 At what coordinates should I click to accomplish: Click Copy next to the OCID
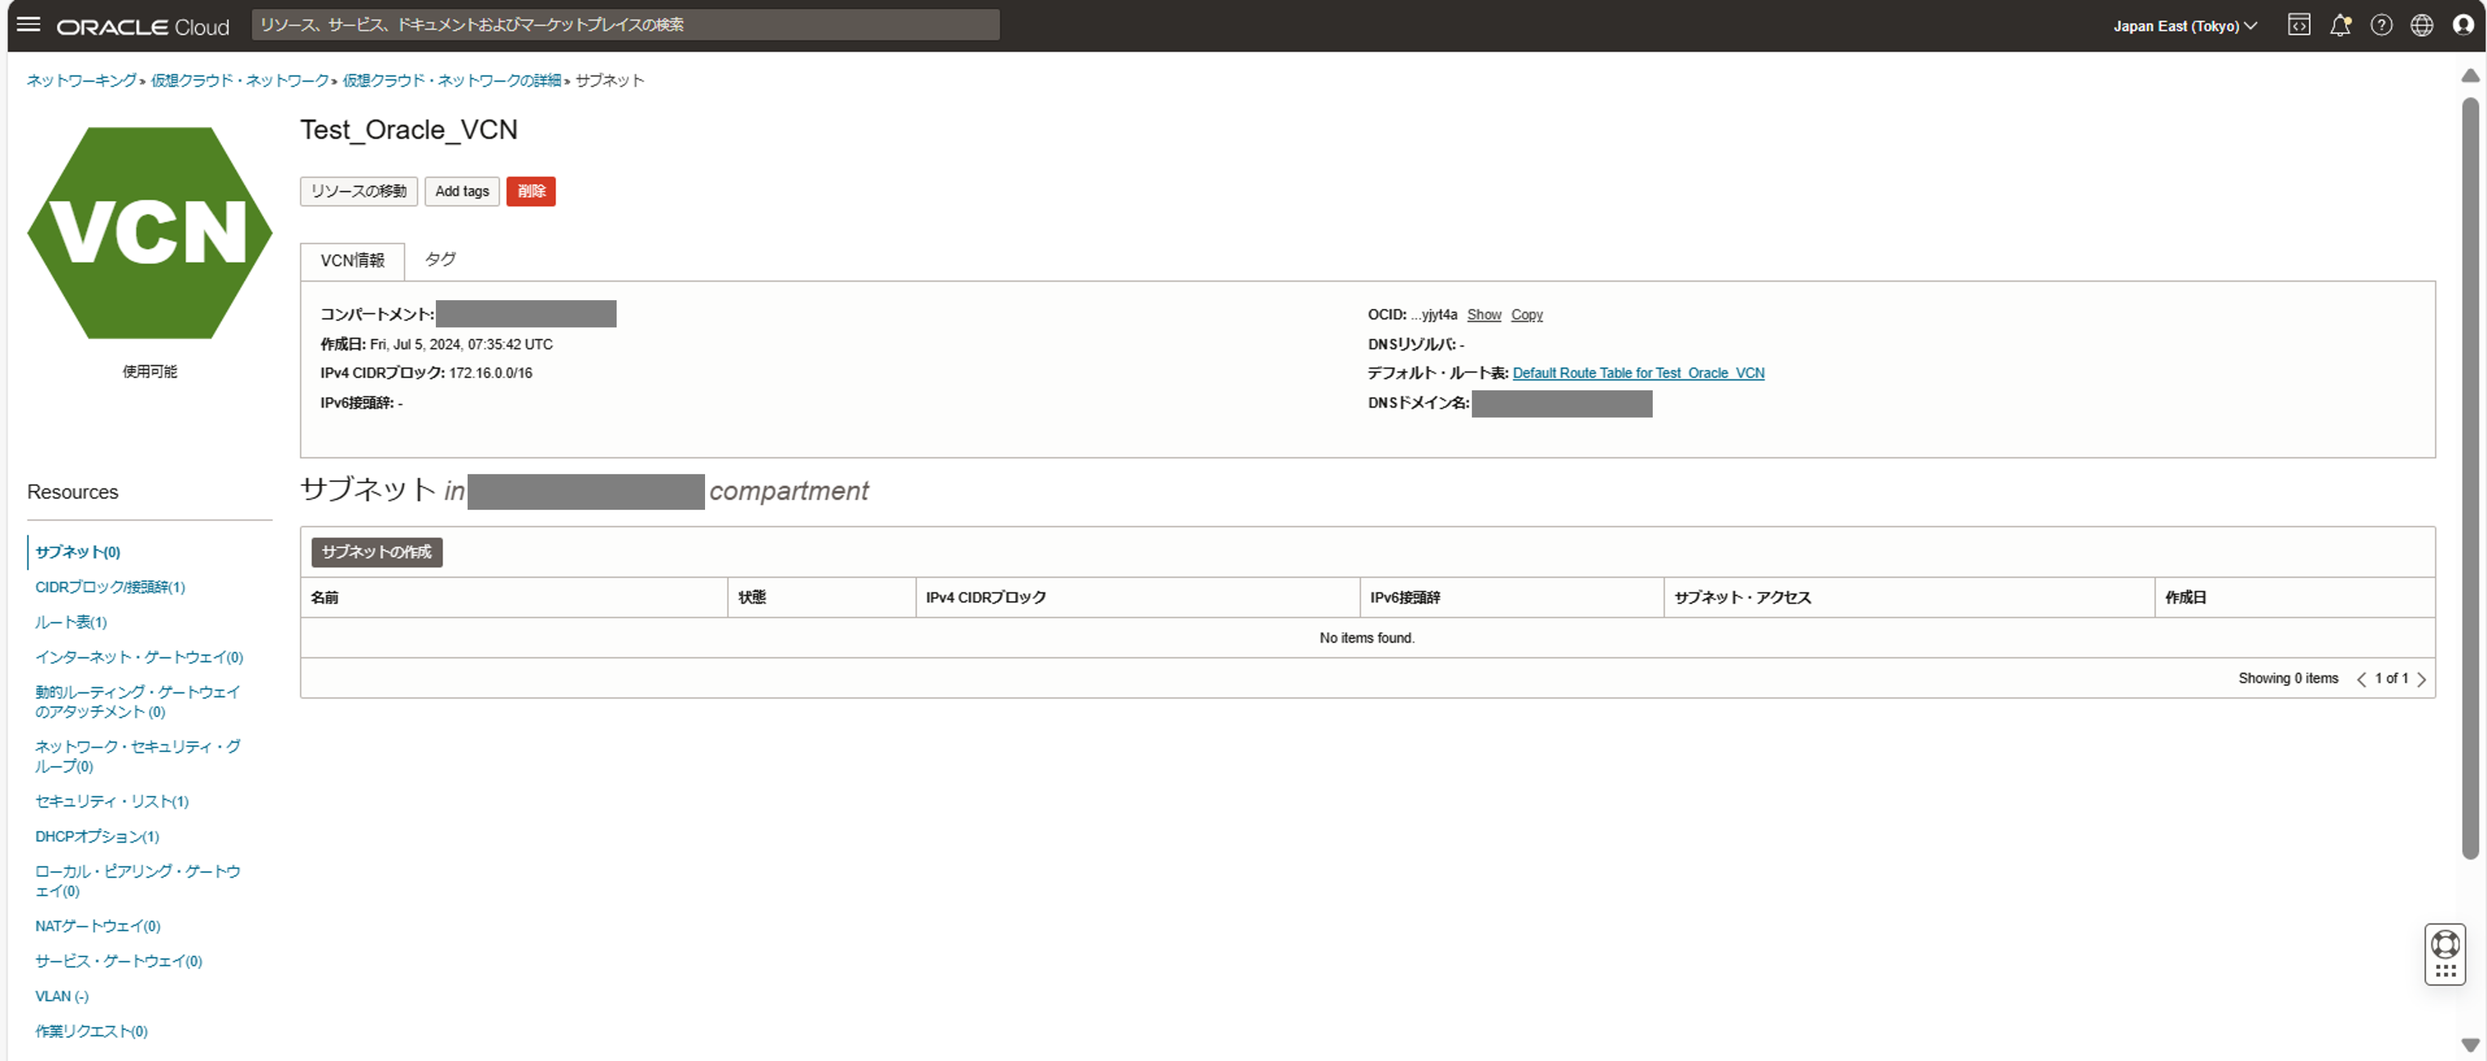[1526, 315]
